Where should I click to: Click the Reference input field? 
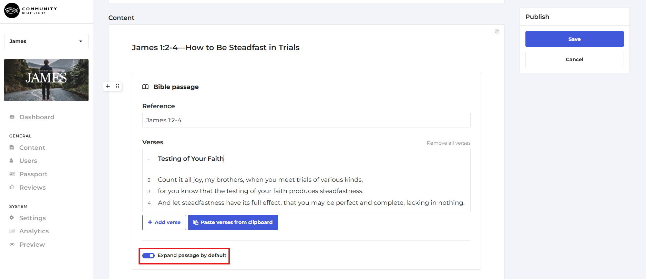tap(306, 120)
